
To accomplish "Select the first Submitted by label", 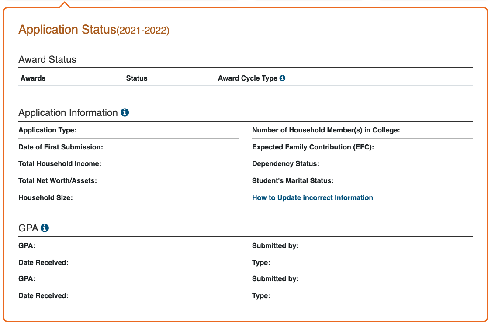I will tap(275, 246).
